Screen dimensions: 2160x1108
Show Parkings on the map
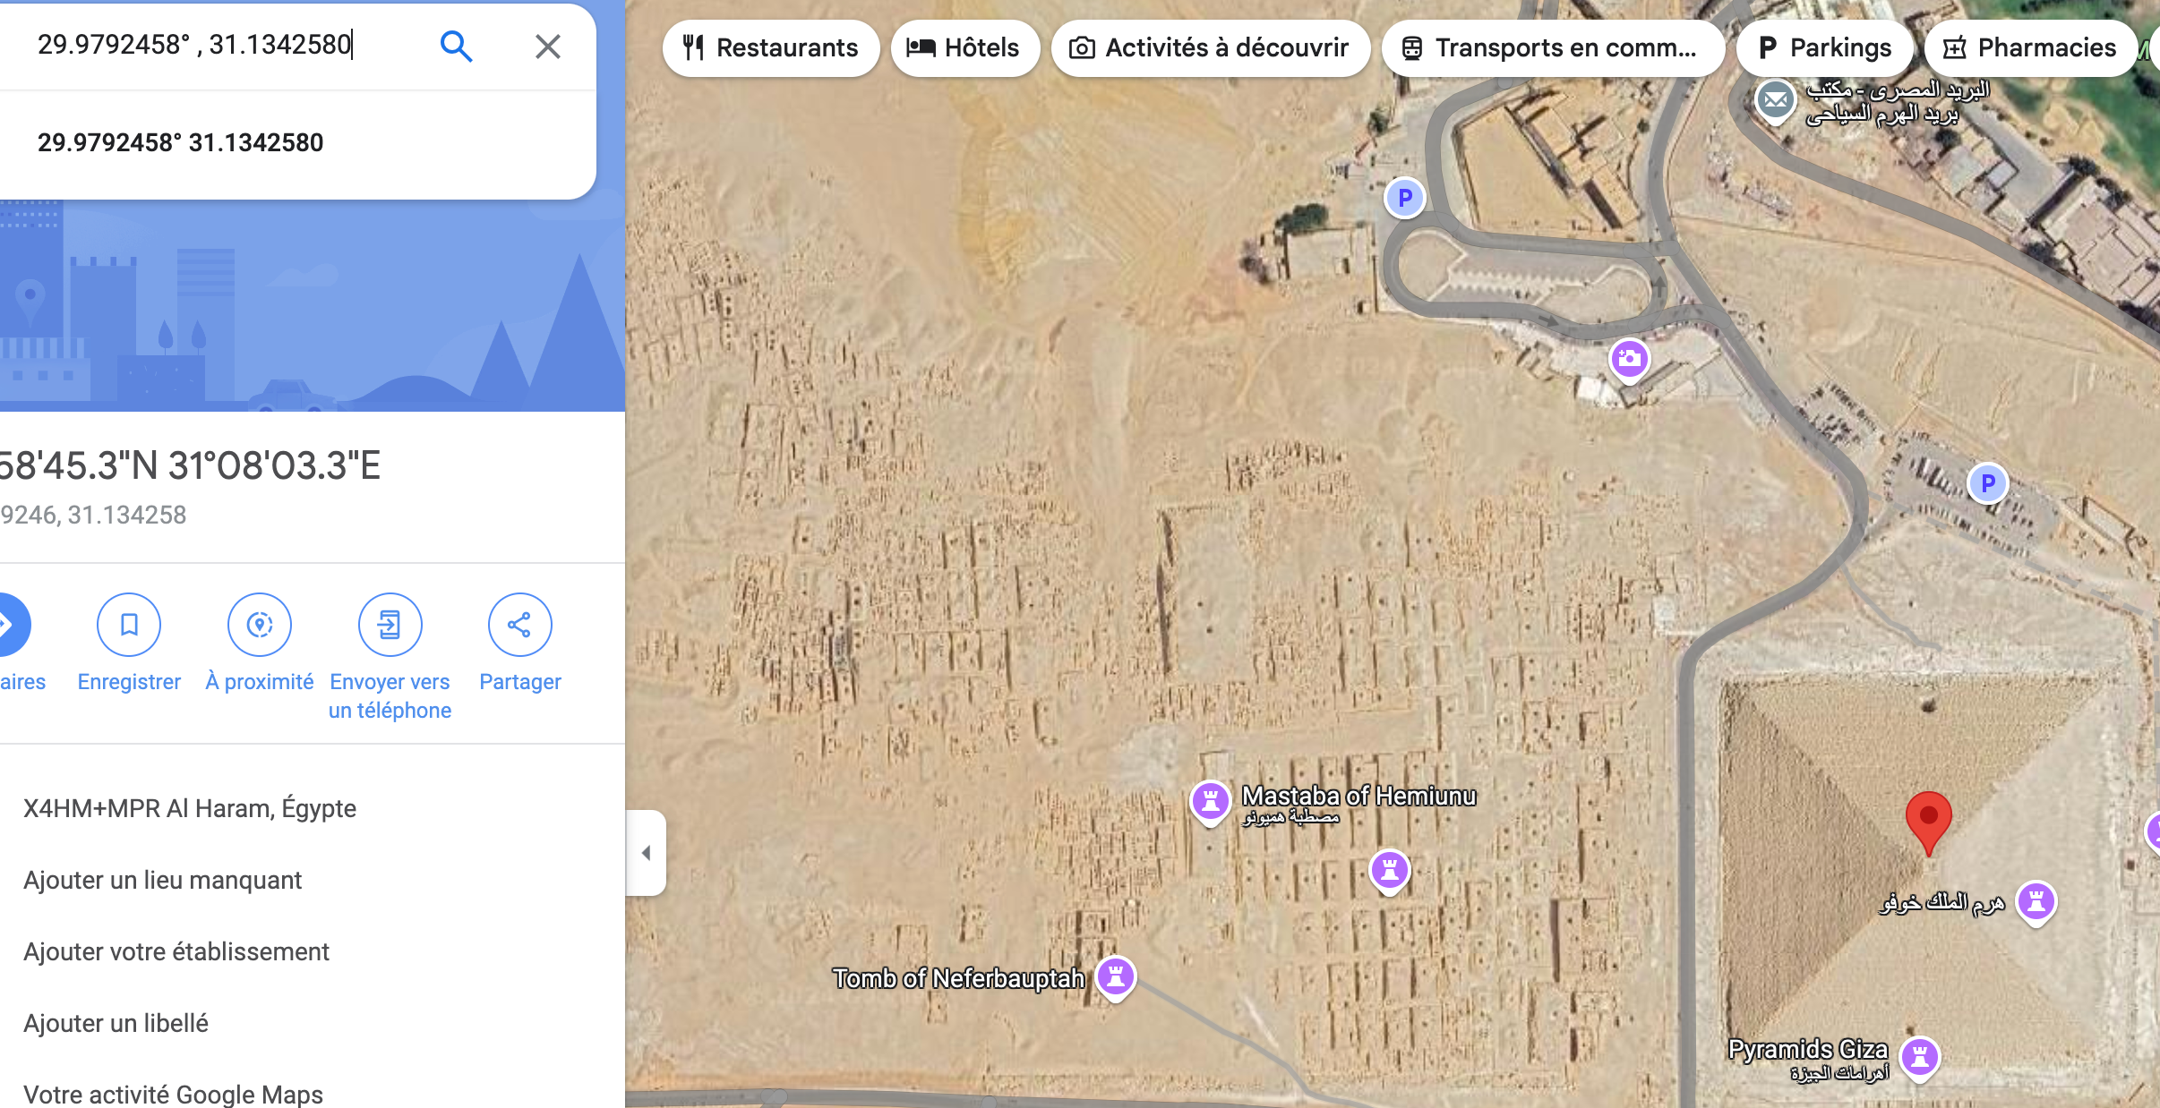point(1824,47)
